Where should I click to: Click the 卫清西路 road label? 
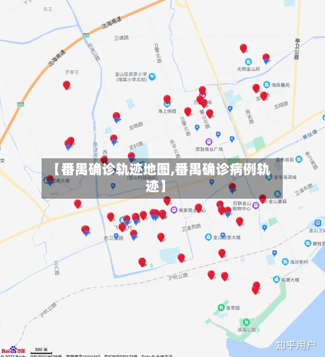pyautogui.click(x=191, y=227)
